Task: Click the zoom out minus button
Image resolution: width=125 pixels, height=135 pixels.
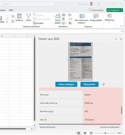Action: pos(96,133)
